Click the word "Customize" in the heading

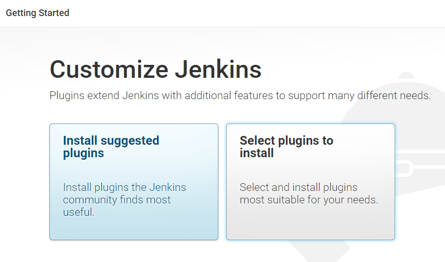(x=109, y=70)
